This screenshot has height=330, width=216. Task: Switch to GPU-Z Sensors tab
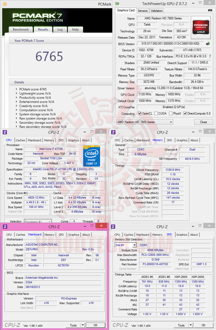[143, 11]
